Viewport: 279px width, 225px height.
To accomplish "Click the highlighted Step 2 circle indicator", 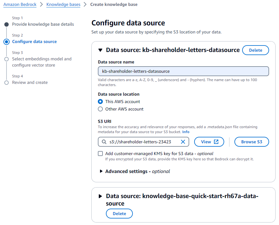I will (x=7, y=41).
